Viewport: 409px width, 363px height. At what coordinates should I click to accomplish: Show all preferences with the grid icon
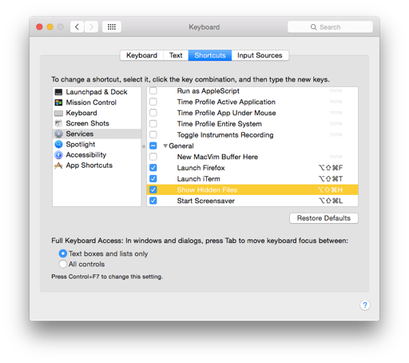(112, 27)
